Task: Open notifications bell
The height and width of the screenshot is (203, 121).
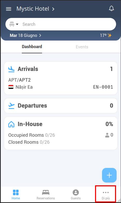Action: [111, 9]
